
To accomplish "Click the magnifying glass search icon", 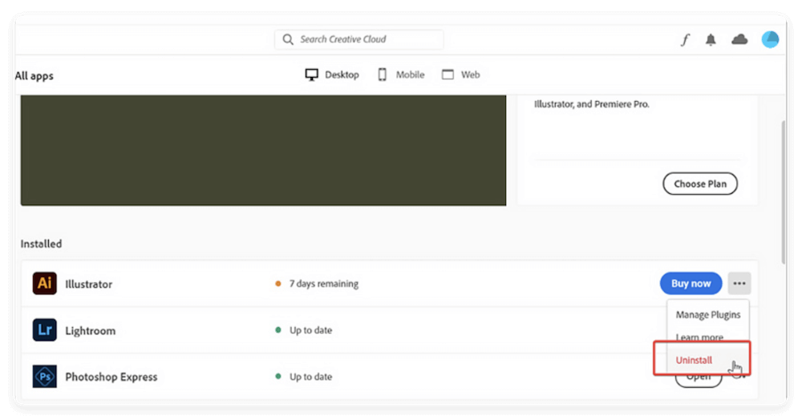I will click(288, 39).
